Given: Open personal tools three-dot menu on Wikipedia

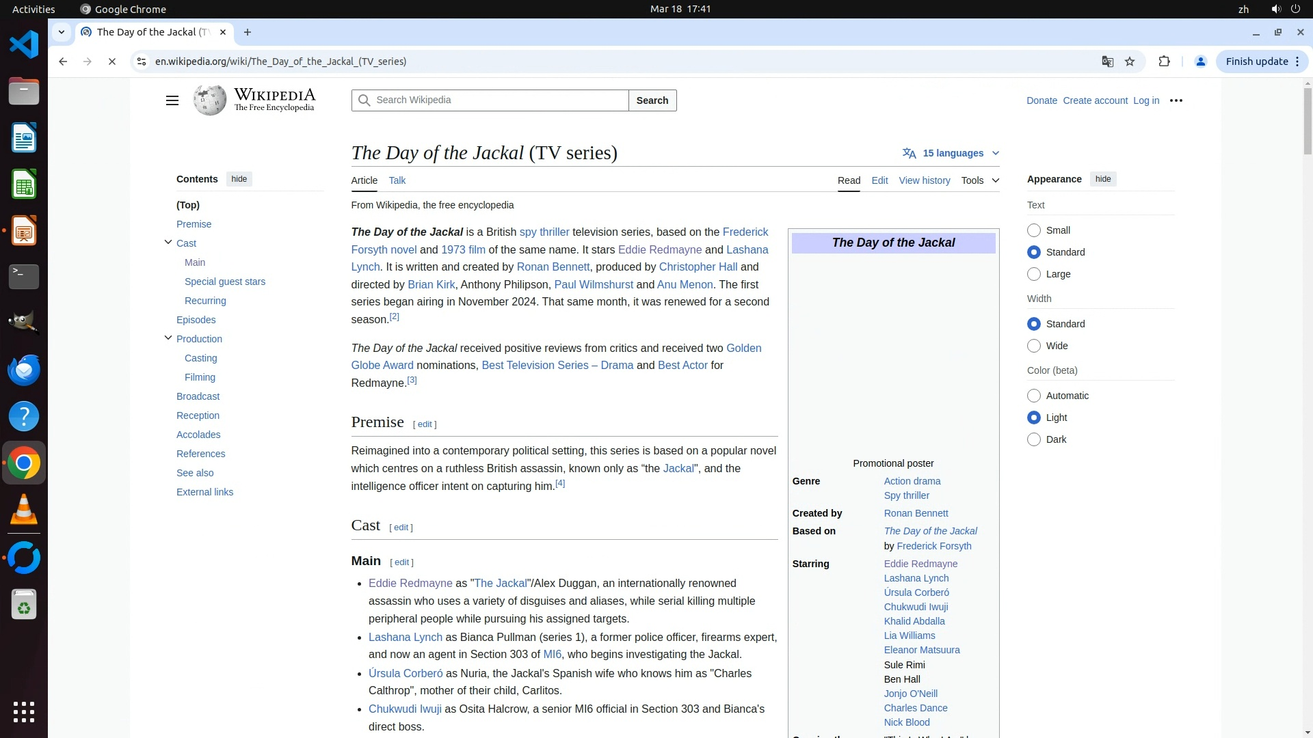Looking at the screenshot, I should (1176, 100).
